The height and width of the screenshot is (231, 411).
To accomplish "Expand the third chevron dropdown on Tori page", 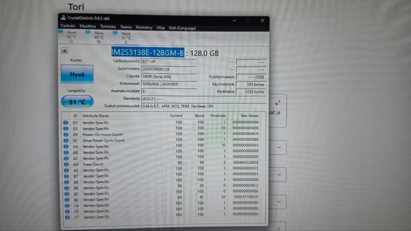I will [x=279, y=202].
